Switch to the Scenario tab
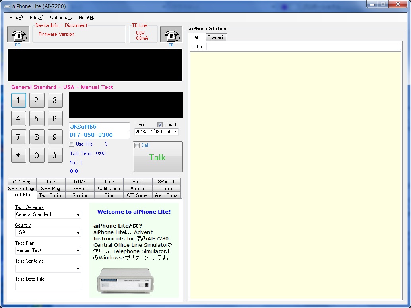Image resolution: width=411 pixels, height=308 pixels. pos(216,37)
